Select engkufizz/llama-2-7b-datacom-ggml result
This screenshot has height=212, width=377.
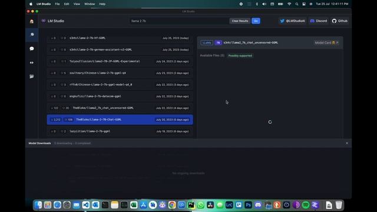(120, 97)
